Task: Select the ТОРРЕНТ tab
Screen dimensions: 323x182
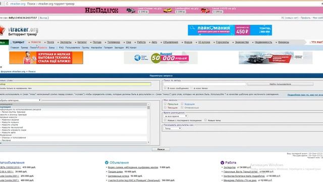Action: (18, 42)
